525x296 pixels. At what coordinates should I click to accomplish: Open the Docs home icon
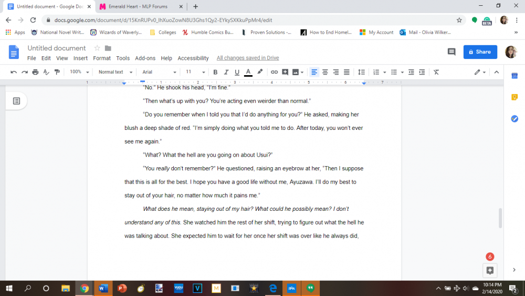(14, 52)
